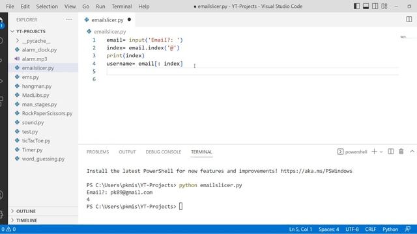Screen dimensions: 417x234
Task: Change UTF-8 file encoding
Action: (x=352, y=229)
